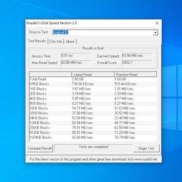
Task: Click the window title Roadkil's Disk Speed
Action: point(51,23)
